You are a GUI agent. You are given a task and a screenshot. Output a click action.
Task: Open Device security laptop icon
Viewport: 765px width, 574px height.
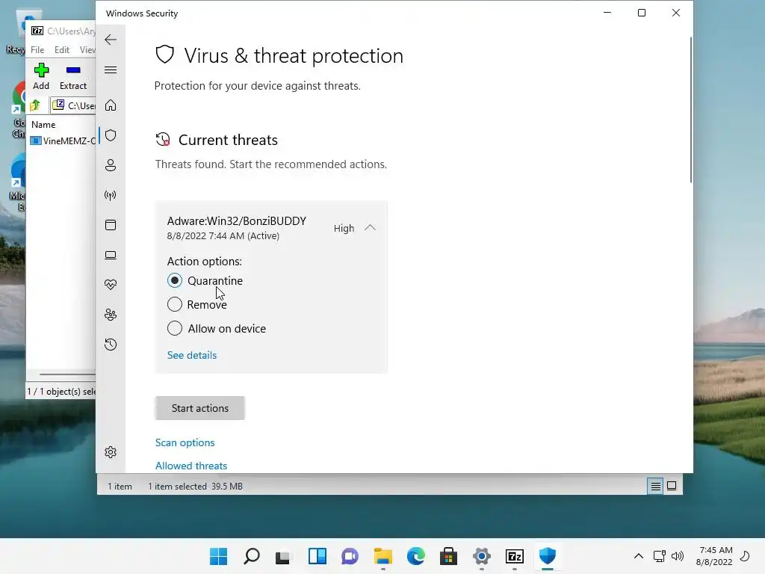[x=111, y=255]
